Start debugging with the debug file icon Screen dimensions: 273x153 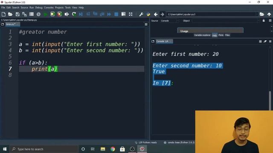click(81, 14)
